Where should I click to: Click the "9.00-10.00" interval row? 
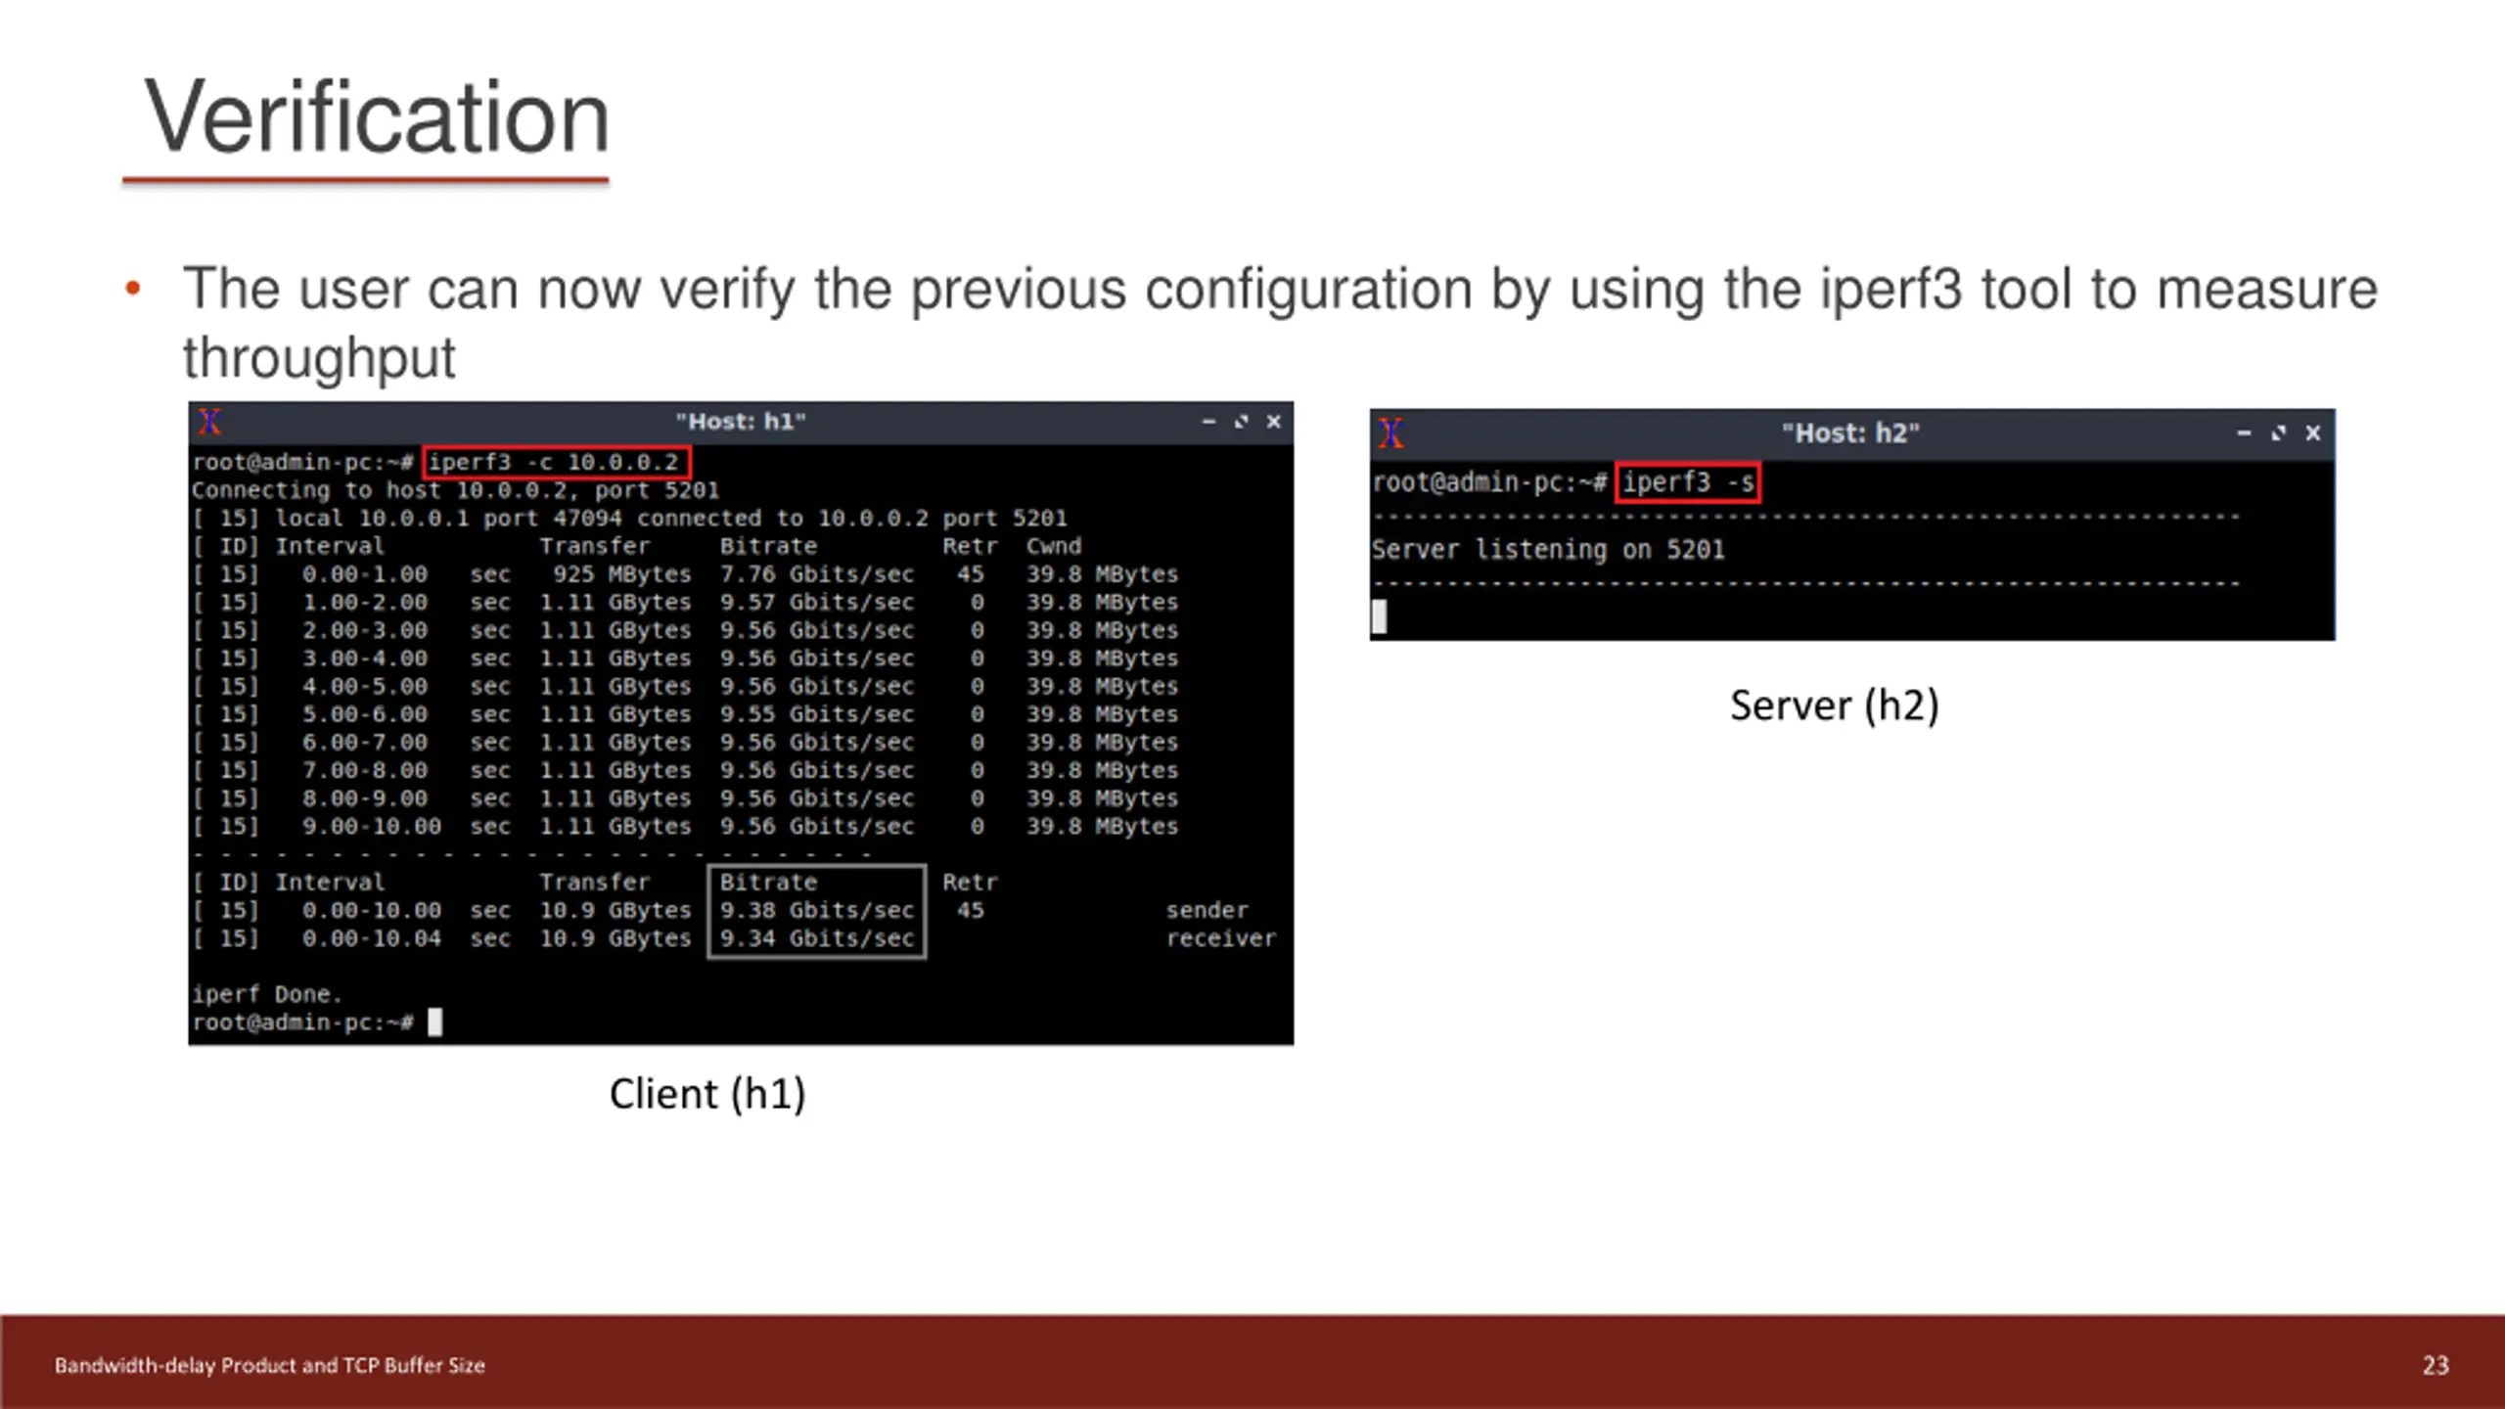coord(685,827)
